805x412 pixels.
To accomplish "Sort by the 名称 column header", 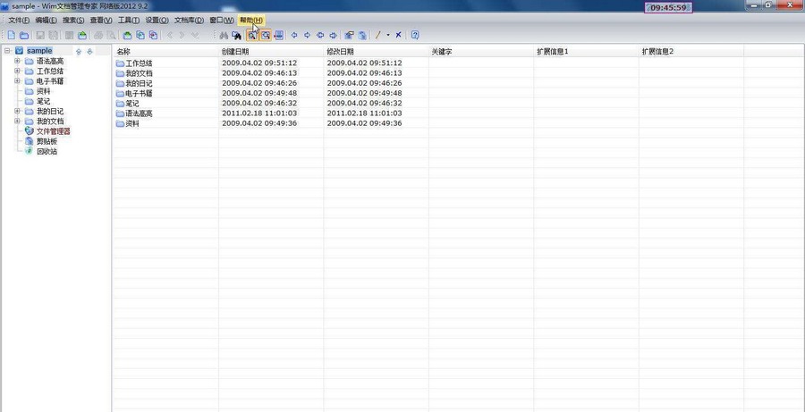I will (165, 52).
